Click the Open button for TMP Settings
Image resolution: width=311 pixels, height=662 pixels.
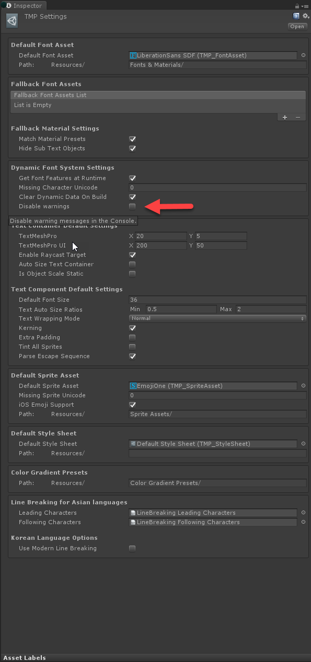tap(297, 26)
